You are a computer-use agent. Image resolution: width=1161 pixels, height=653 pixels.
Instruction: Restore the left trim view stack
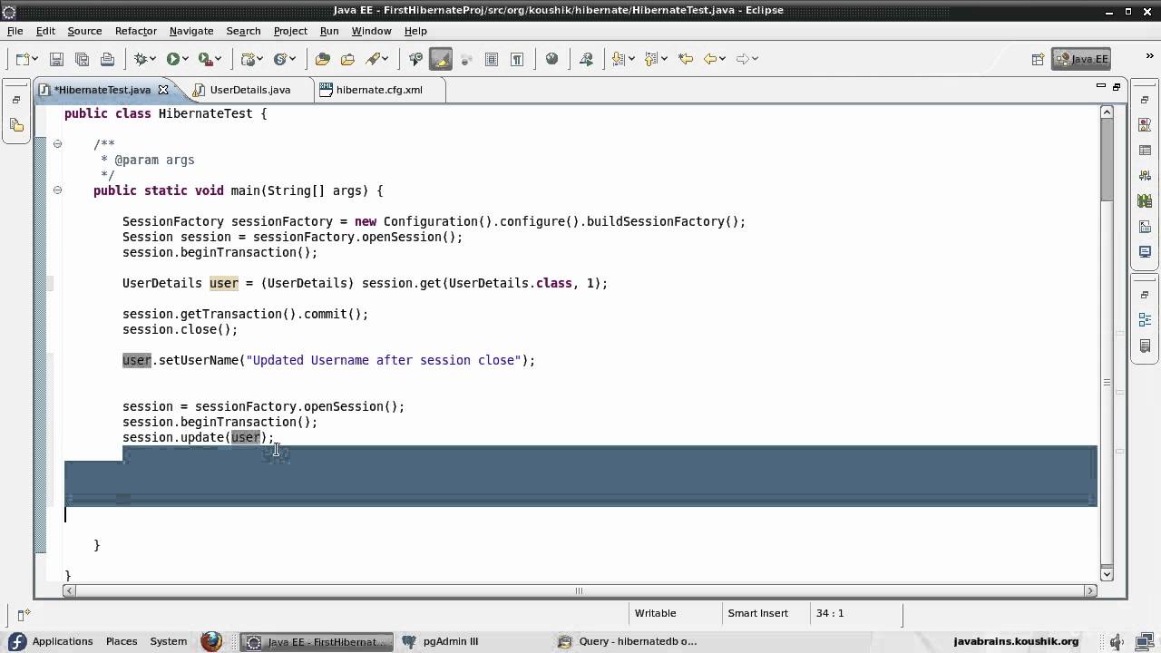click(16, 100)
